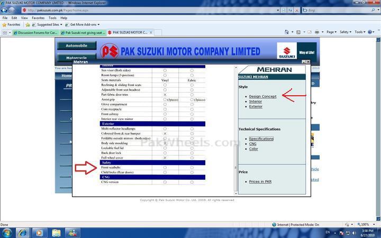Click the Home icon in command bar
The image size is (381, 238).
287,32
